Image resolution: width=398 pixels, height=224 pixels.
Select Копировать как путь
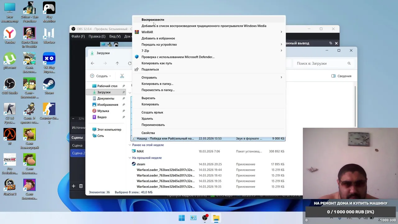pos(209,63)
